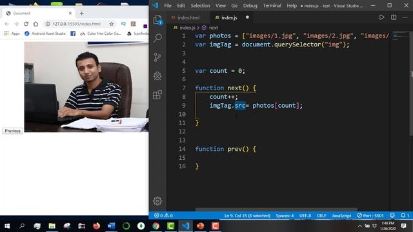Open the Facebook bookmark
Image resolution: width=413 pixels, height=232 pixels.
click(x=73, y=34)
